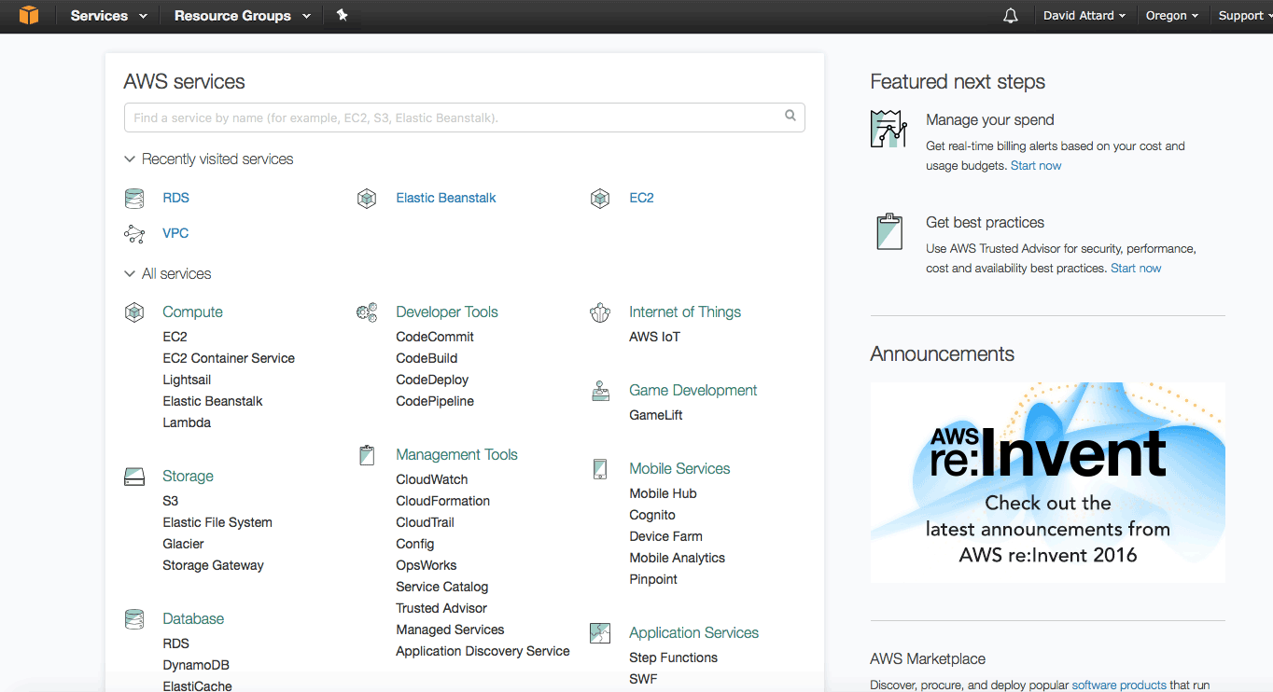
Task: Open the Oregon region dropdown
Action: (x=1171, y=15)
